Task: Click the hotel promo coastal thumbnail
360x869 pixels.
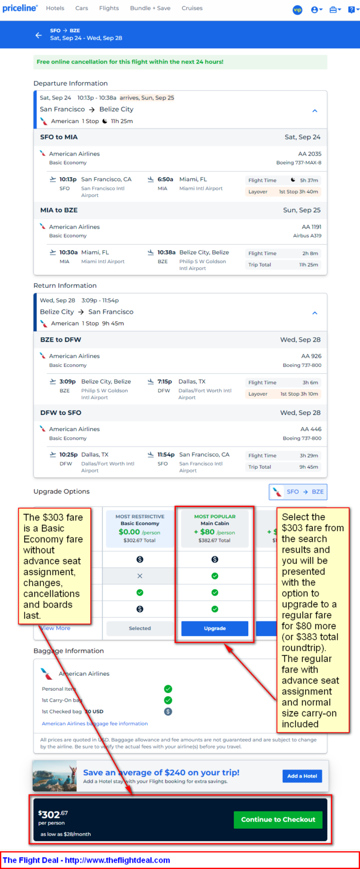Action: [x=54, y=776]
